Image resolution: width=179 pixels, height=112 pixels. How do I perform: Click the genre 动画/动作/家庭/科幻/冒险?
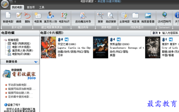[73, 52]
